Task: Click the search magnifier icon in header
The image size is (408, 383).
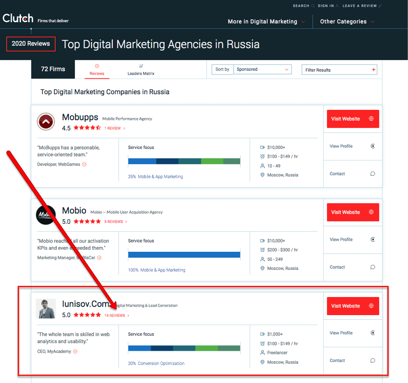Action: point(313,6)
